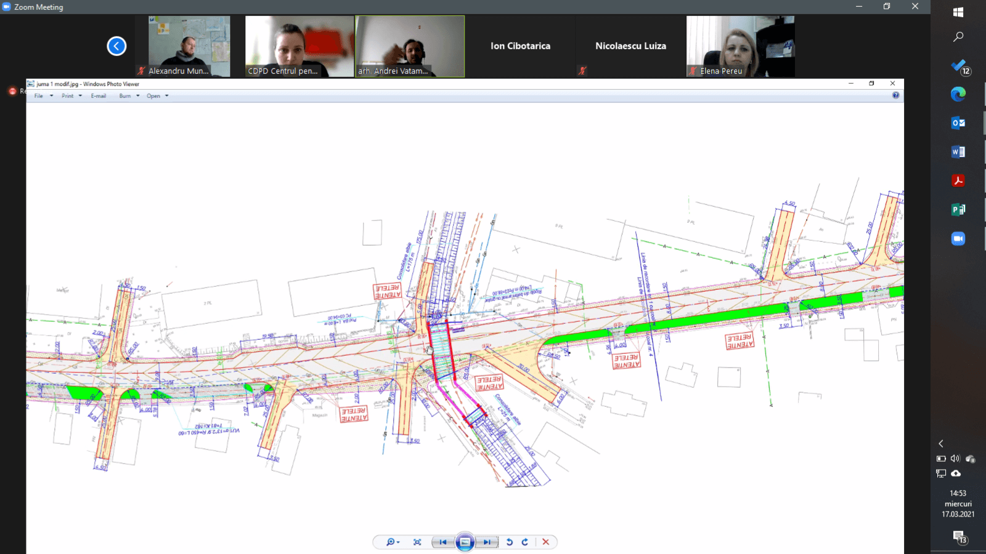Open the zoom magnifier in Photo Viewer
The image size is (986, 554).
389,542
